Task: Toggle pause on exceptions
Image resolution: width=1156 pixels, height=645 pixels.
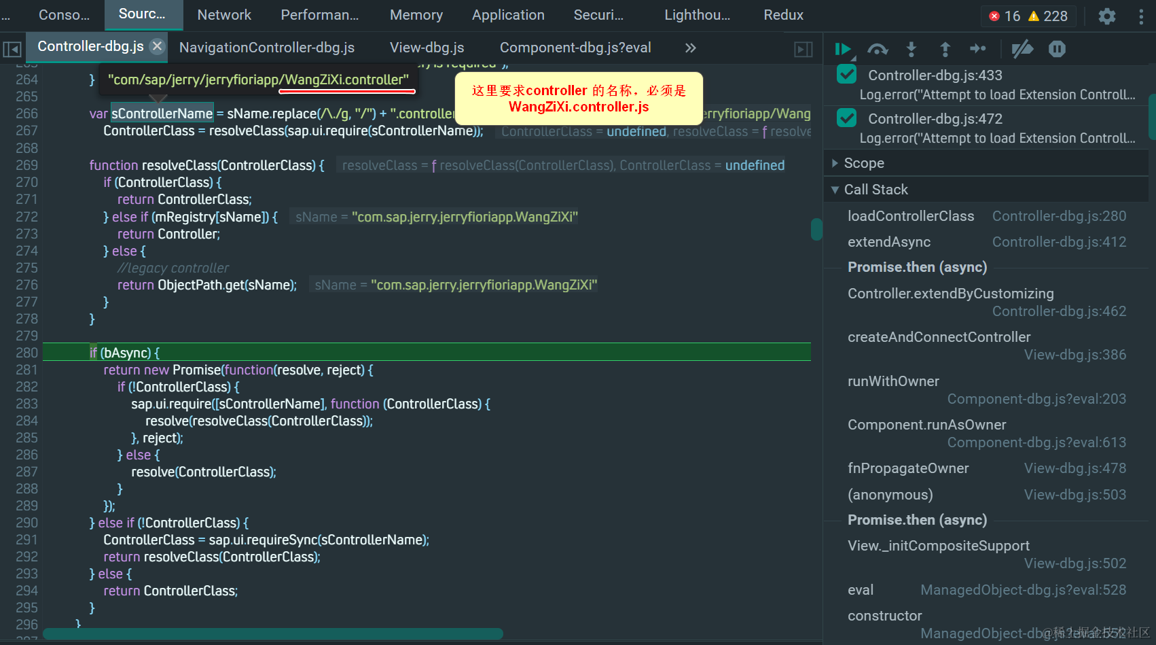Action: tap(1057, 49)
